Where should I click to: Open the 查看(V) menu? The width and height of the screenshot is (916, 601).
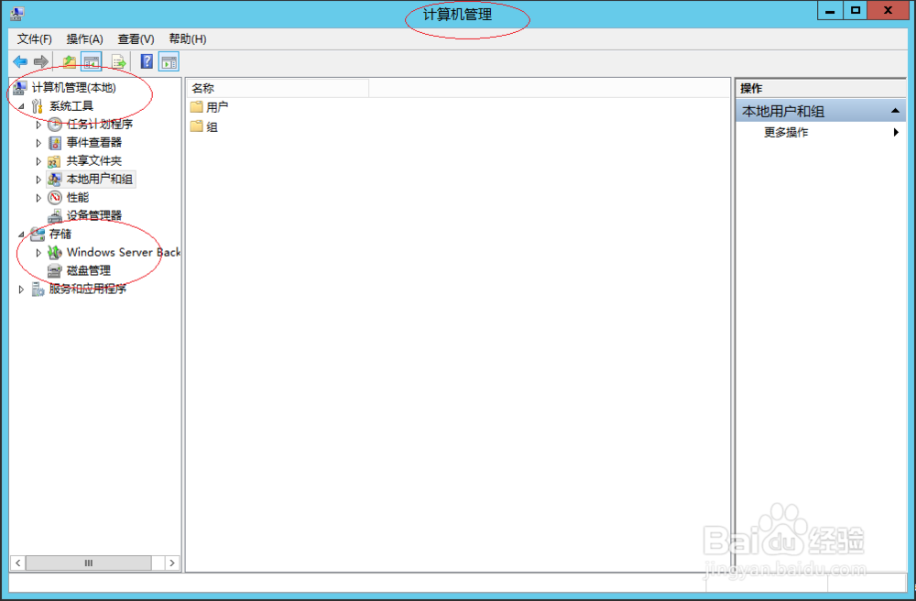coord(135,38)
